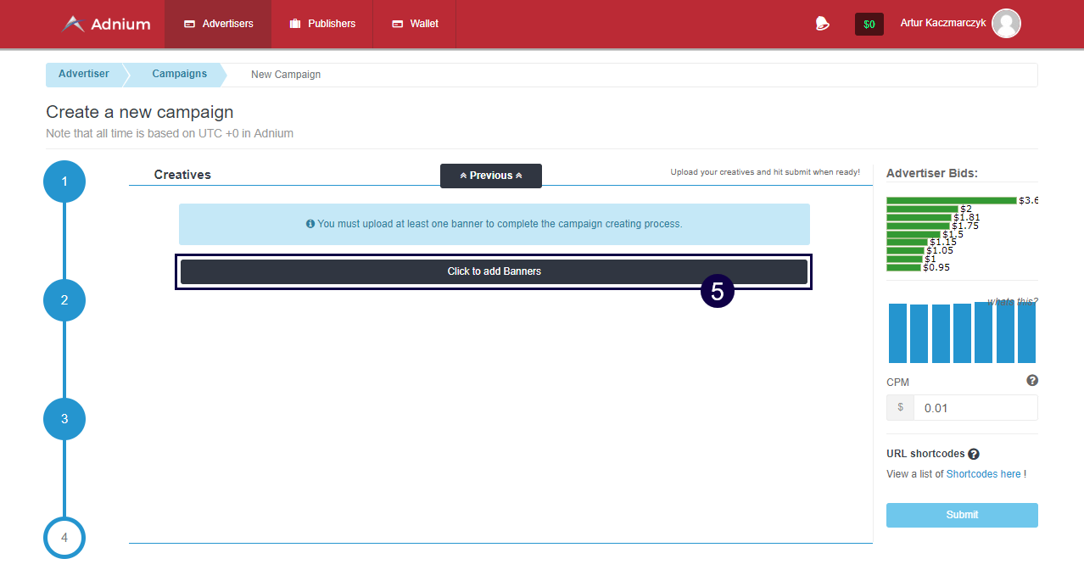The image size is (1084, 570).
Task: Open the notifications bell
Action: (821, 24)
